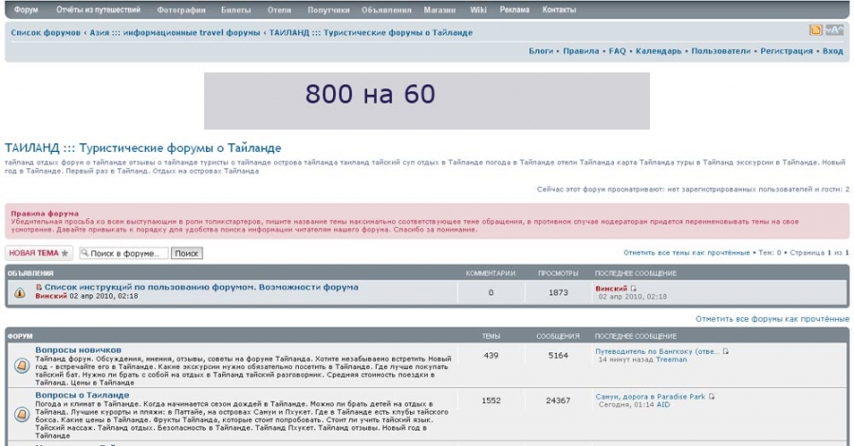The image size is (854, 446).
Task: Open latest post icon beside Самуи Paradise Park
Action: pos(712,397)
